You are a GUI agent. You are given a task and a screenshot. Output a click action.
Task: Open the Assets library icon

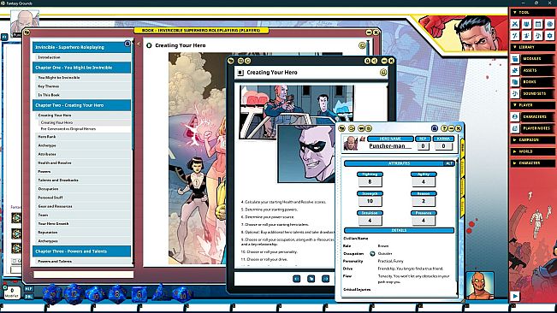[x=515, y=70]
